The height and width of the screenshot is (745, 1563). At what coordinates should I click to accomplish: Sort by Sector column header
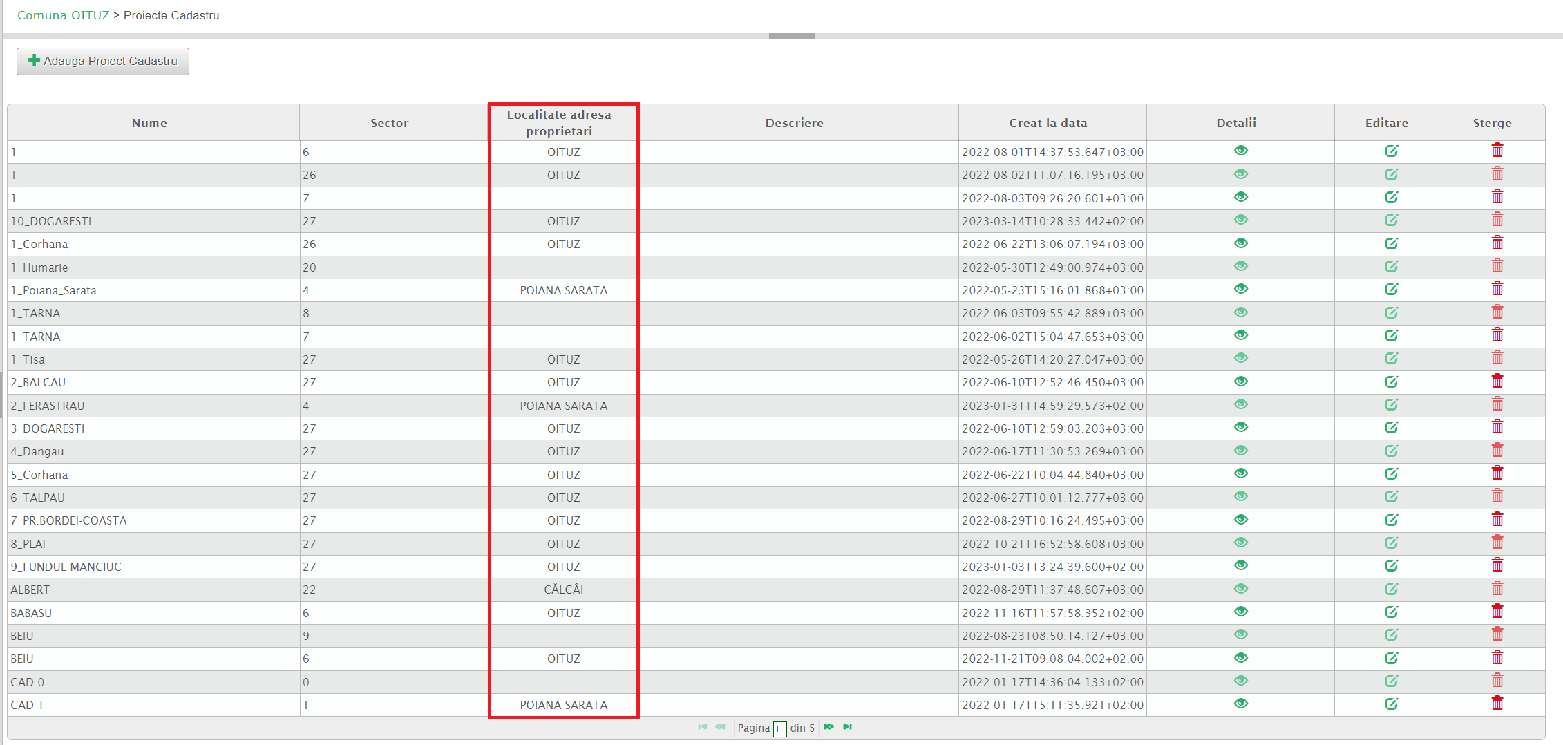pyautogui.click(x=389, y=123)
